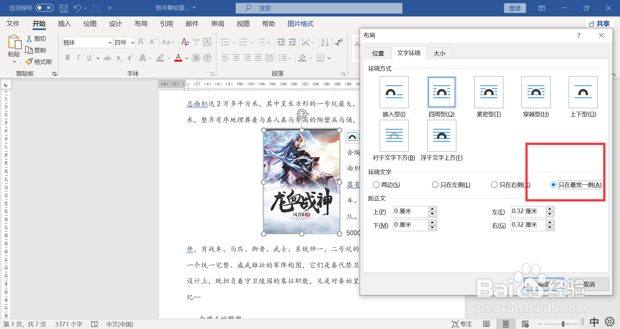
Task: Select 只在右侧 radio button
Action: (494, 185)
